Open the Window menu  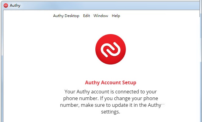click(101, 16)
